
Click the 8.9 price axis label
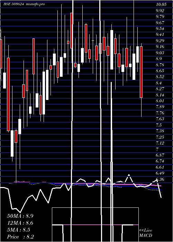coord(159,59)
